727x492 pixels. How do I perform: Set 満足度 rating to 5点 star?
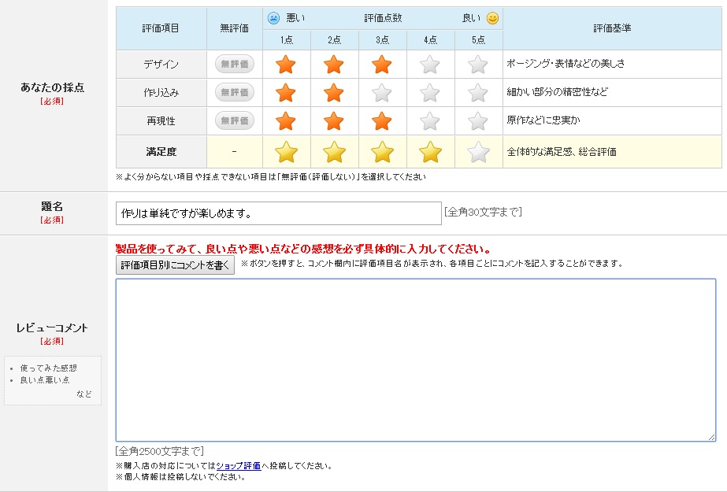(x=478, y=152)
